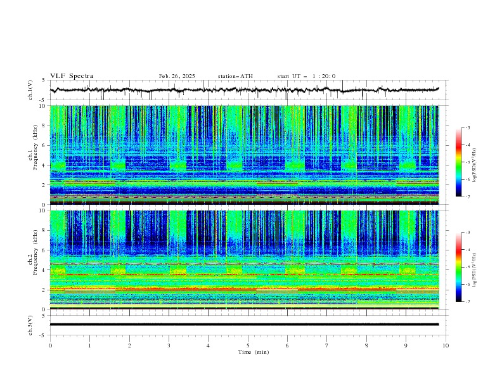Click the color scale bar beside ch.2 spectrogram
This screenshot has height=388, width=502.
458,267
